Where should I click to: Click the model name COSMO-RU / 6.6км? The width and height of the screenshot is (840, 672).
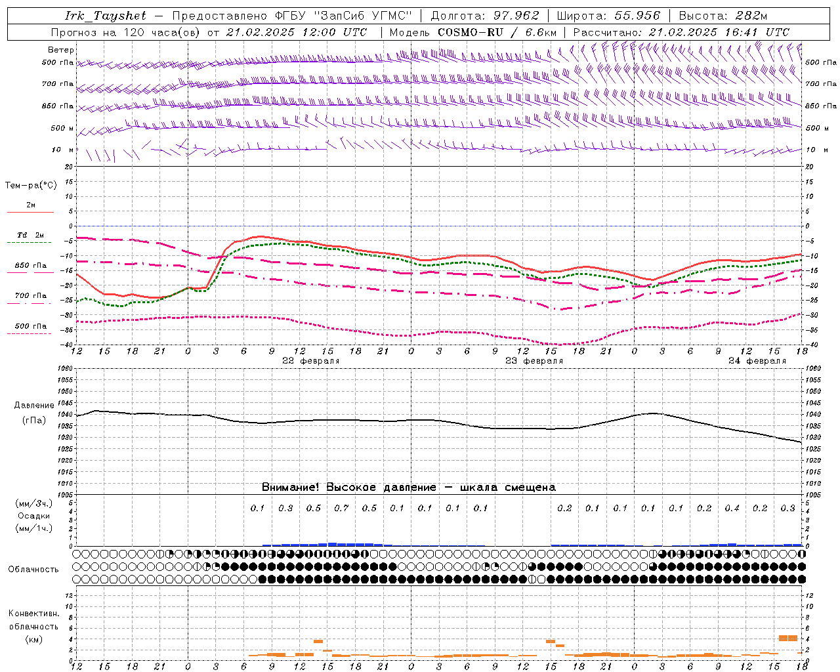click(497, 31)
